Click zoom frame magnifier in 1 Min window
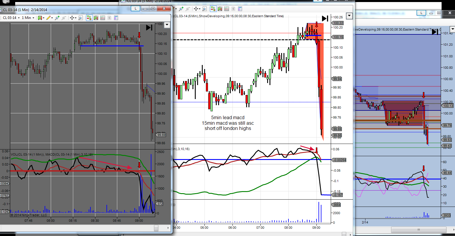This screenshot has height=236, width=455. pos(80,18)
